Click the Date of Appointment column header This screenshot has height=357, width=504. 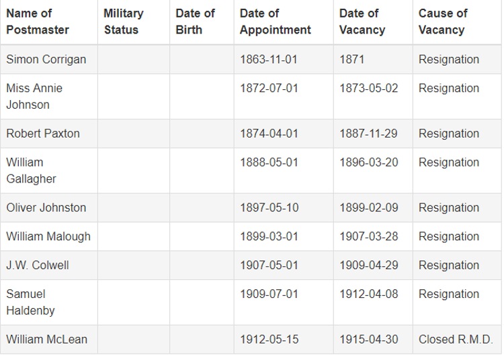tap(276, 21)
